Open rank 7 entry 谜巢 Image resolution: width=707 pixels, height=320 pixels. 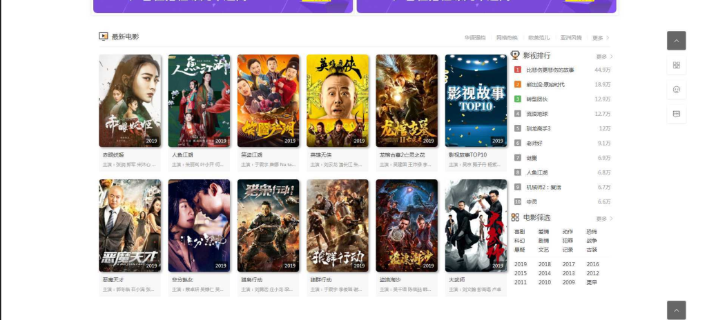click(x=532, y=158)
